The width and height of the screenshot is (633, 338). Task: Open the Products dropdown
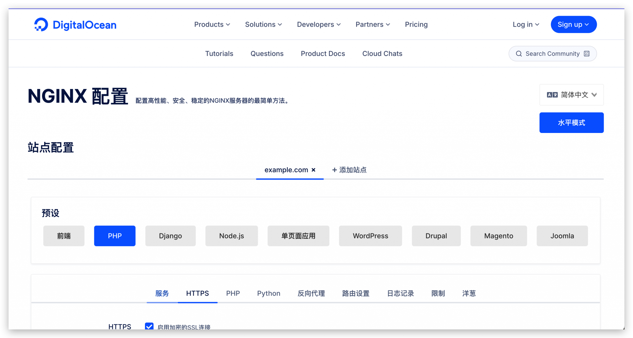[212, 24]
